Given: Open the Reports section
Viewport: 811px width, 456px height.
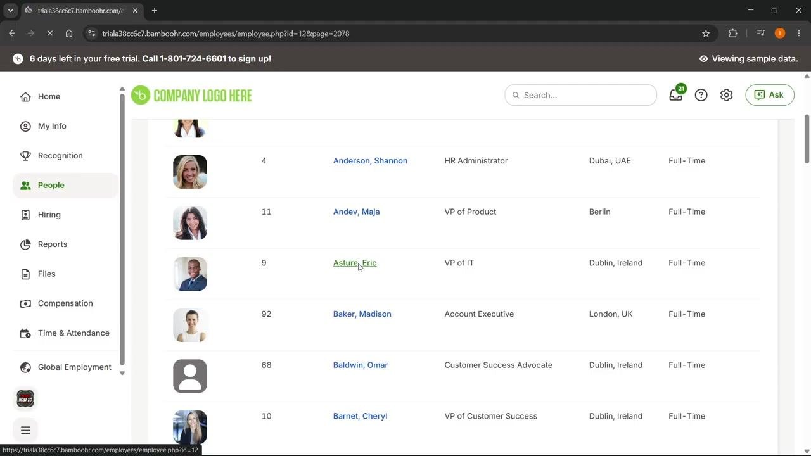Looking at the screenshot, I should point(52,244).
